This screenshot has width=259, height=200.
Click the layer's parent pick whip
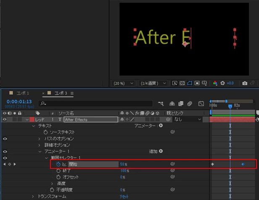(168, 119)
